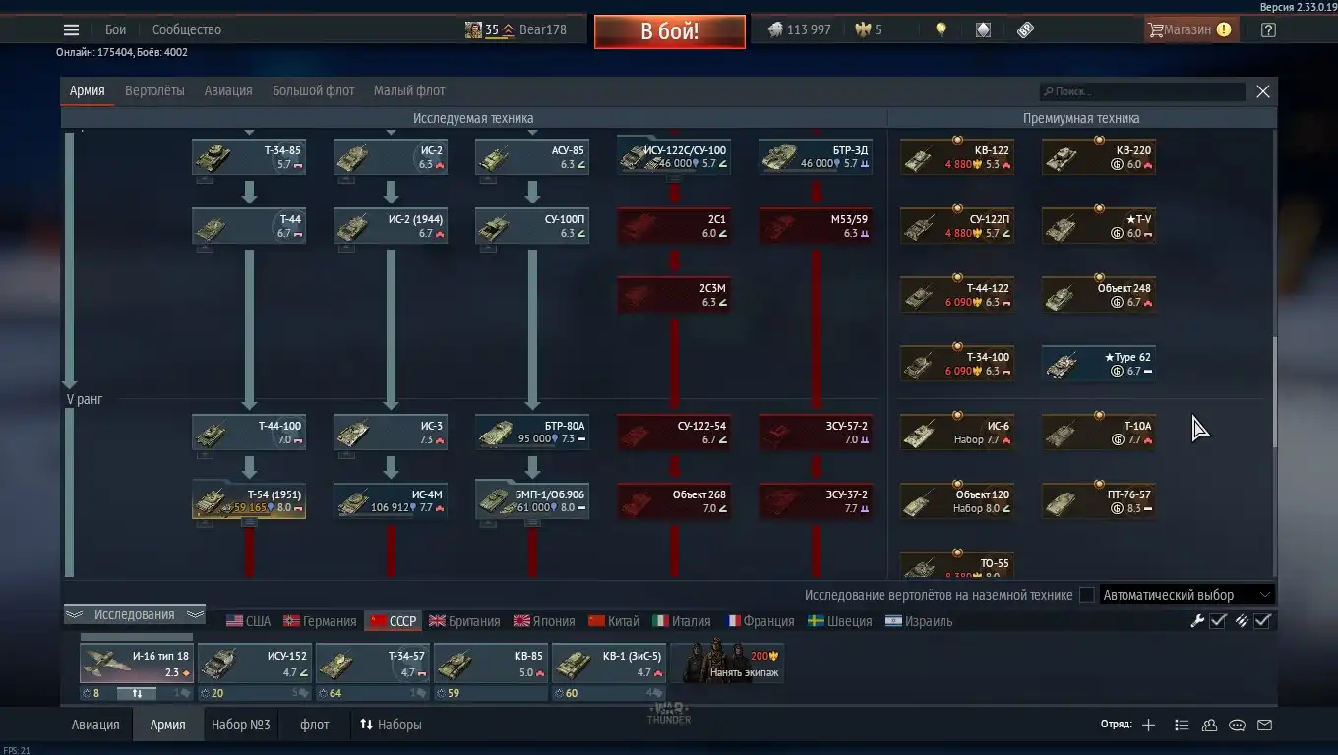Viewport: 1338px width, 755px height.
Task: Select КВ-1 (ЗиС-5) crew slot
Action: coord(608,664)
